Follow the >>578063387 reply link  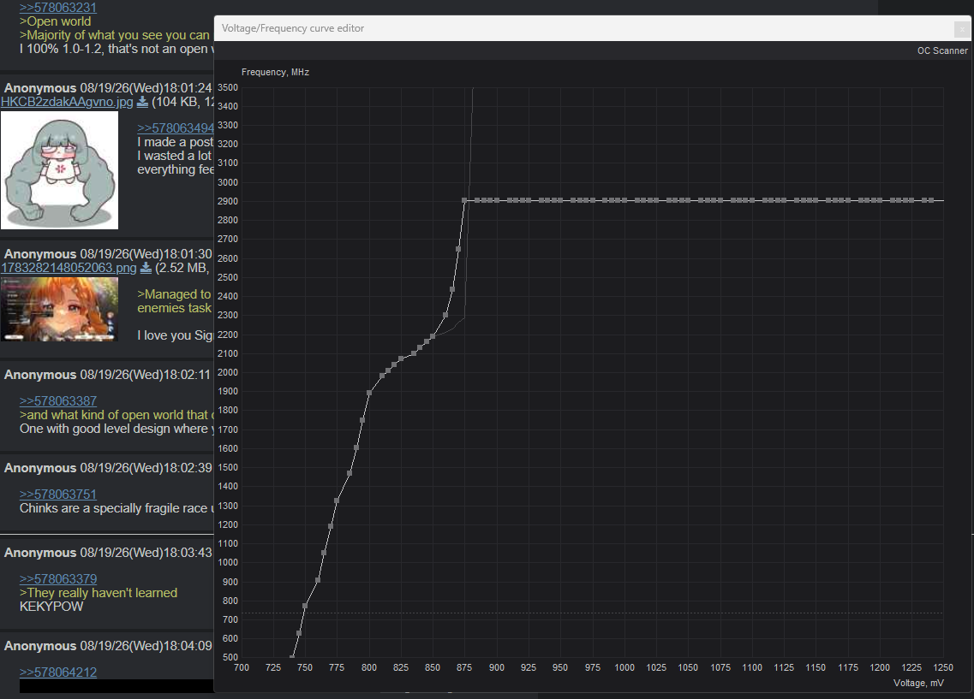coord(57,401)
